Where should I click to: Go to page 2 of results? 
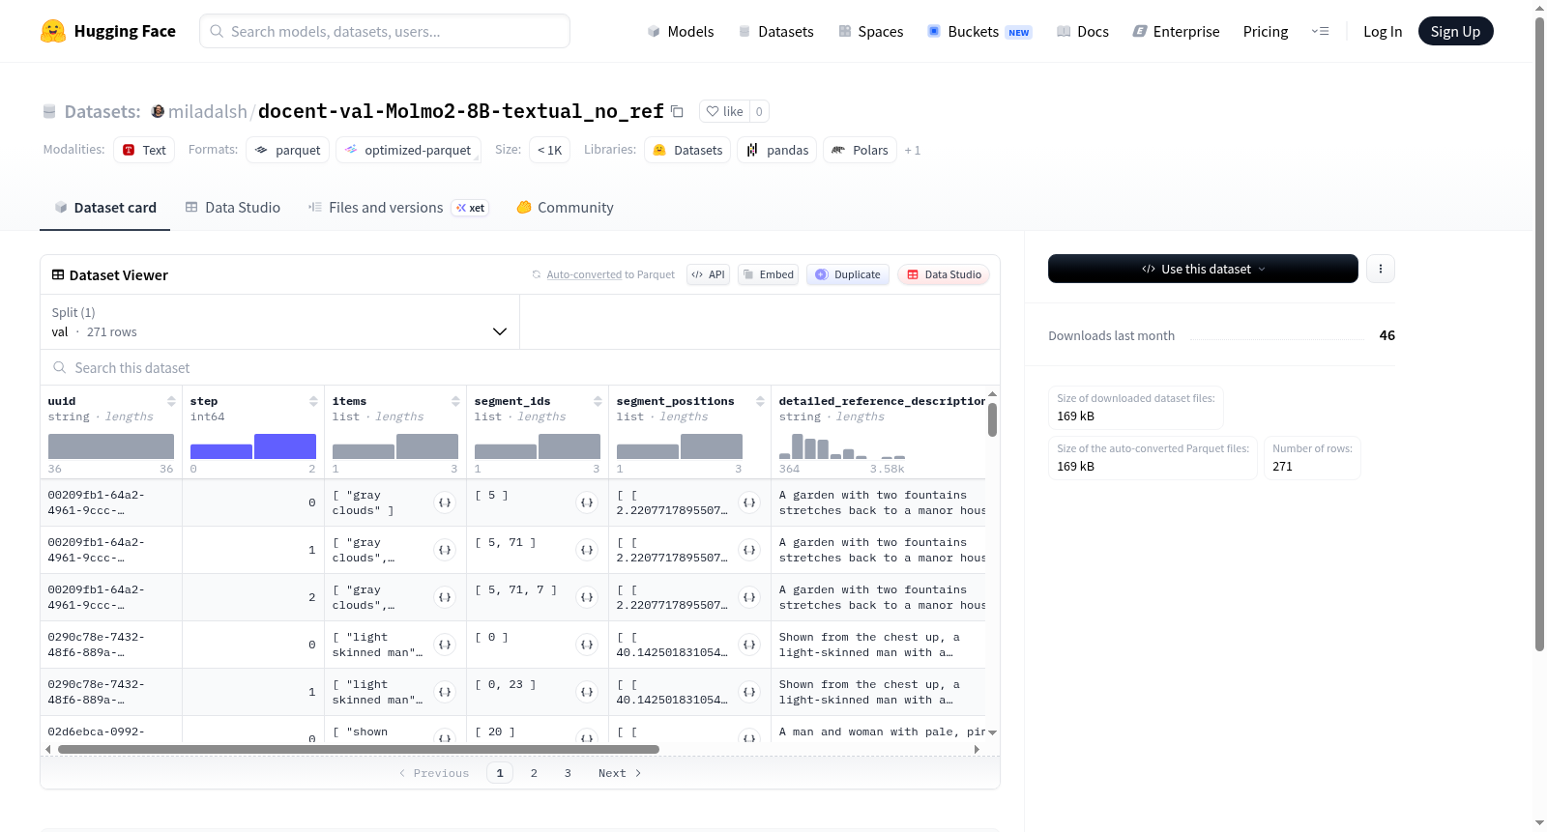534,773
